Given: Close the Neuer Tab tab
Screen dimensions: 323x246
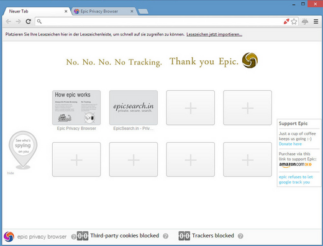Looking at the screenshot, I should point(66,11).
